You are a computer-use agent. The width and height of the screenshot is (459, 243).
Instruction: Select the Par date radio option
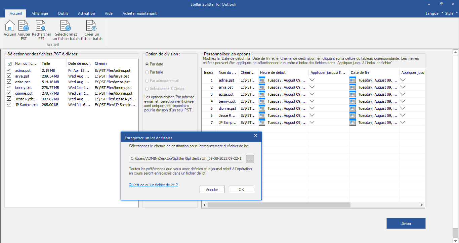point(147,64)
